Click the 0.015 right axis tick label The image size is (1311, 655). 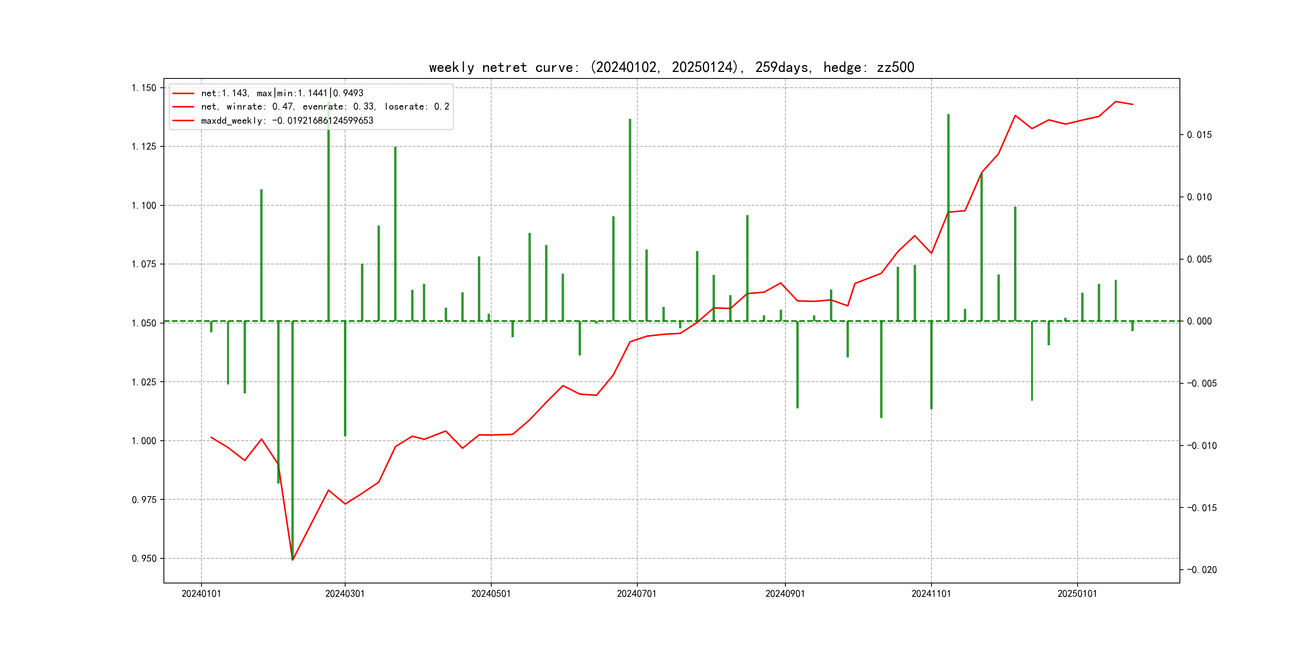coord(1199,135)
